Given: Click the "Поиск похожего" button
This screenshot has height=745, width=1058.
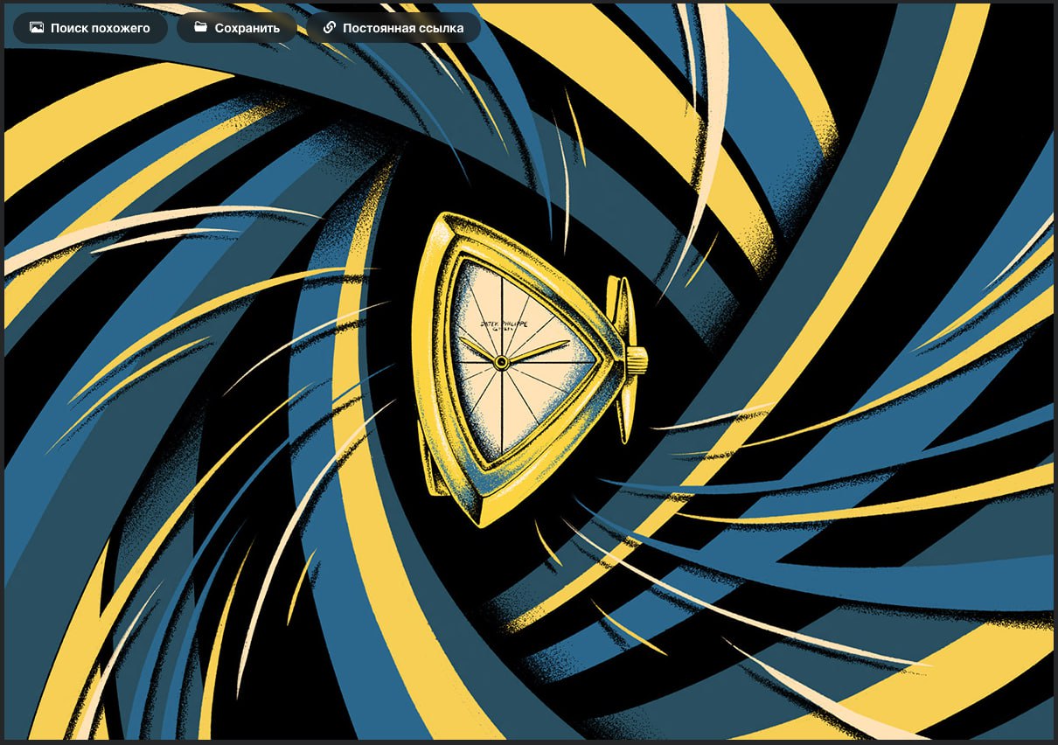Looking at the screenshot, I should coord(90,28).
